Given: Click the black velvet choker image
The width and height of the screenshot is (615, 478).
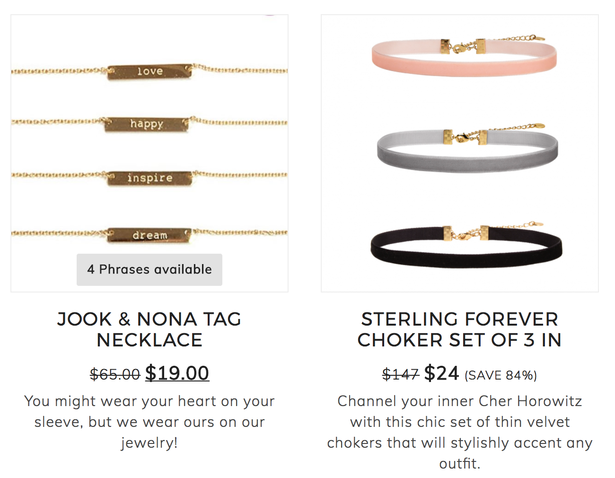Looking at the screenshot, I should click(466, 245).
